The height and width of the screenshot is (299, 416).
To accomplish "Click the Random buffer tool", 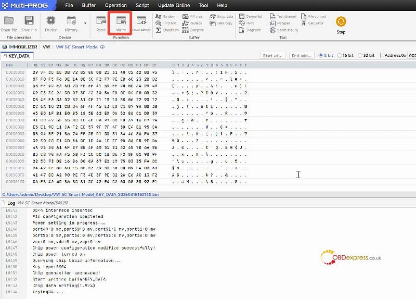I will pyautogui.click(x=165, y=17).
